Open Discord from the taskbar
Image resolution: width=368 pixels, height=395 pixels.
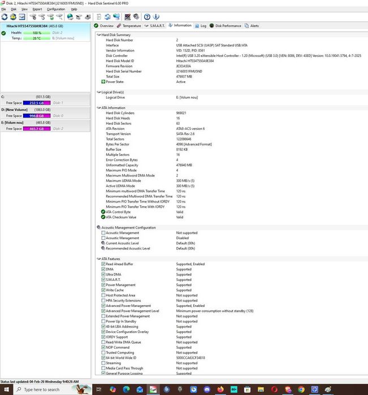click(x=207, y=389)
